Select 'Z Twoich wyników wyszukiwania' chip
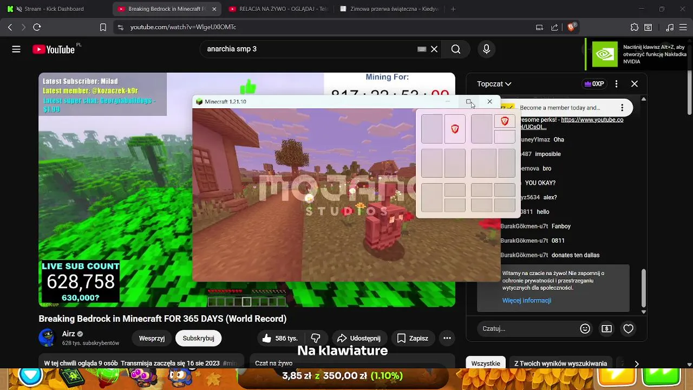 560,363
